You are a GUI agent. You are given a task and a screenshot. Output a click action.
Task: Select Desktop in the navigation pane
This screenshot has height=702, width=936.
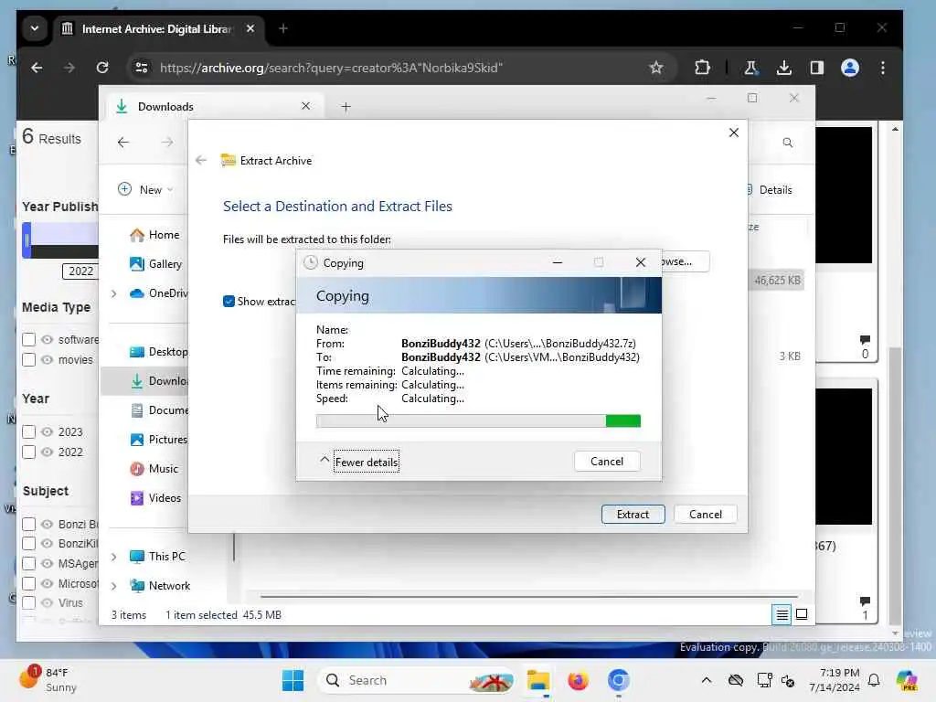pos(159,352)
